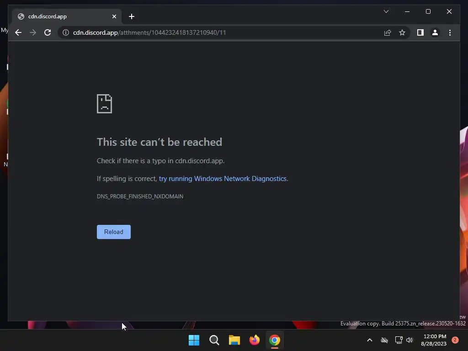Screen dimensions: 468x351
Task: Close the Chrome window
Action: tap(449, 11)
